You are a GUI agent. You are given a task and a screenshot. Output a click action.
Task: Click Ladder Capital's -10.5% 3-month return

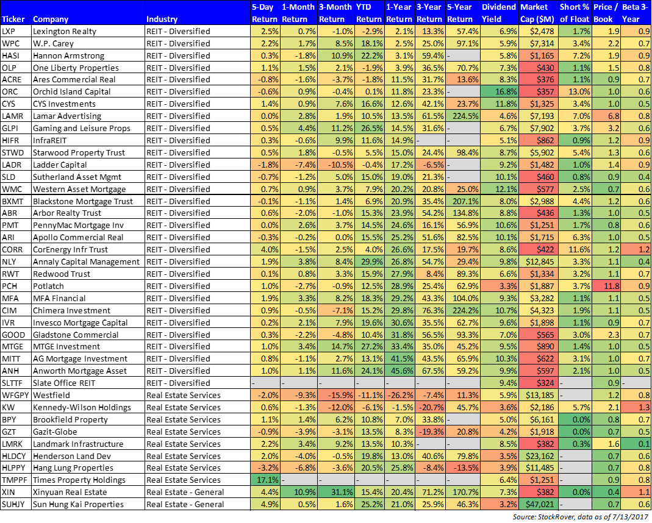click(x=335, y=165)
